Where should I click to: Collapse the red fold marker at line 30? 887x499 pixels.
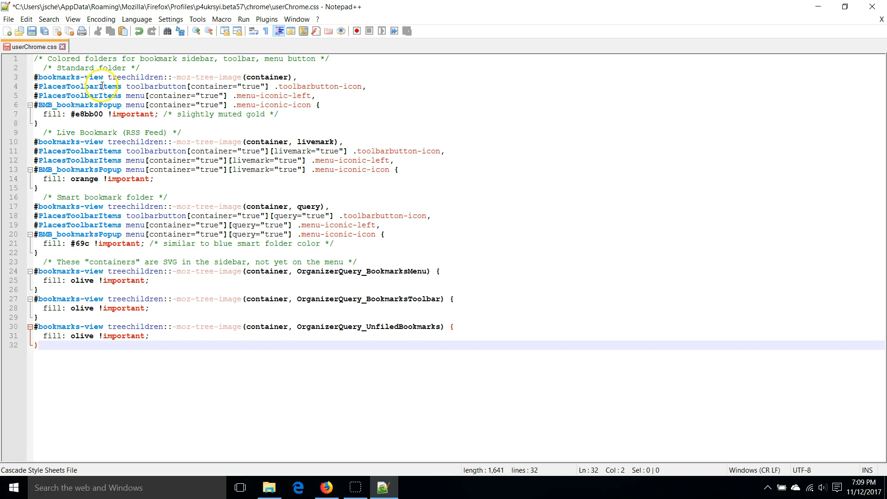pyautogui.click(x=30, y=327)
